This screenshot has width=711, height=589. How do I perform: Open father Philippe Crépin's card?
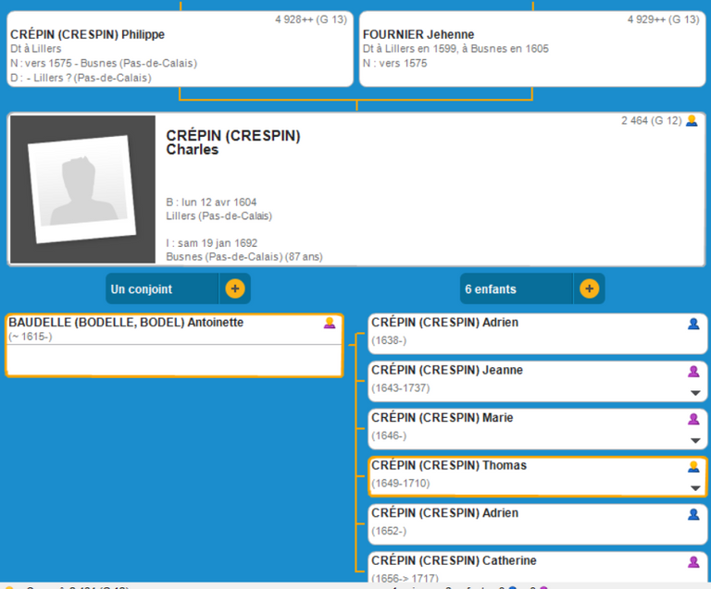click(179, 49)
